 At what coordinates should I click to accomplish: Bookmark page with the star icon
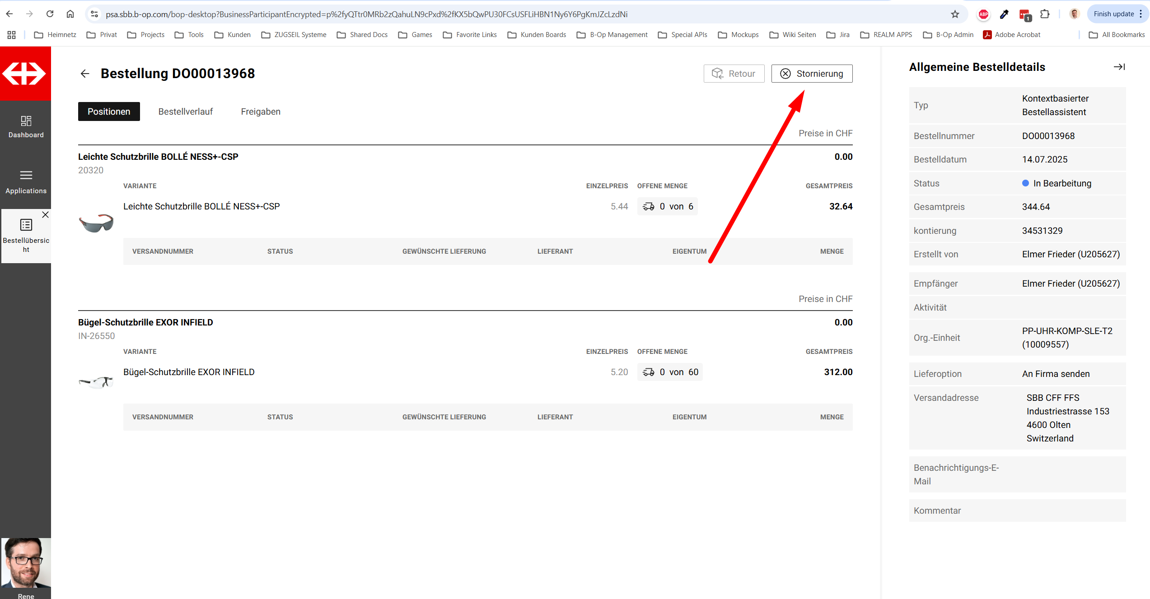tap(954, 14)
